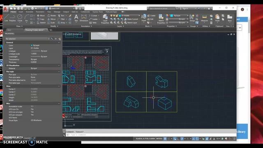The width and height of the screenshot is (263, 148).
Task: Activate the Trim command
Action: (61, 16)
